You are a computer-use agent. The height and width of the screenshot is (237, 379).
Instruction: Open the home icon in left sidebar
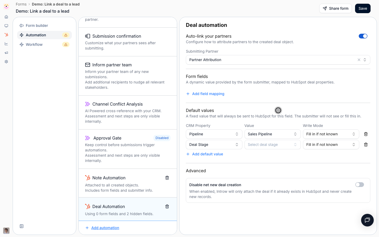[6, 17]
